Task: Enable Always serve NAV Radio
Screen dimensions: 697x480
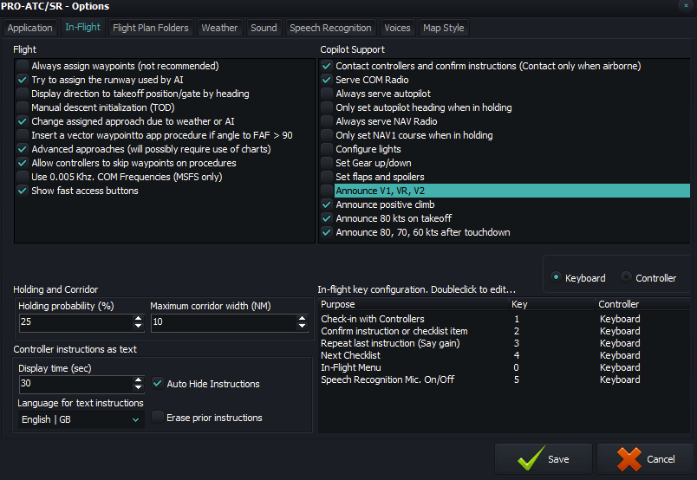Action: (327, 121)
